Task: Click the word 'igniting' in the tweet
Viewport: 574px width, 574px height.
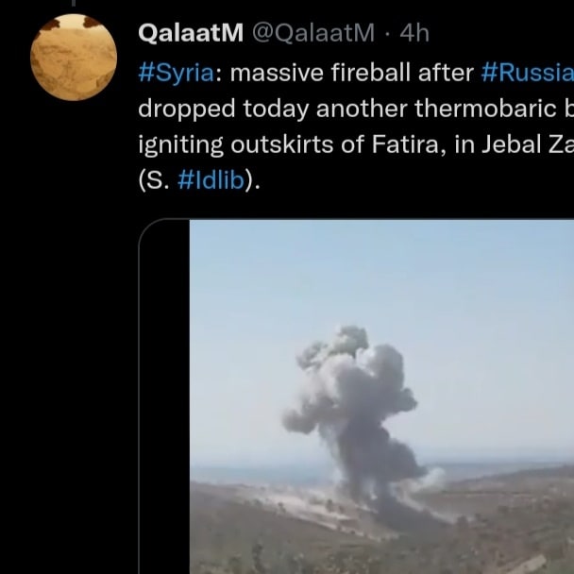Action: coord(181,145)
